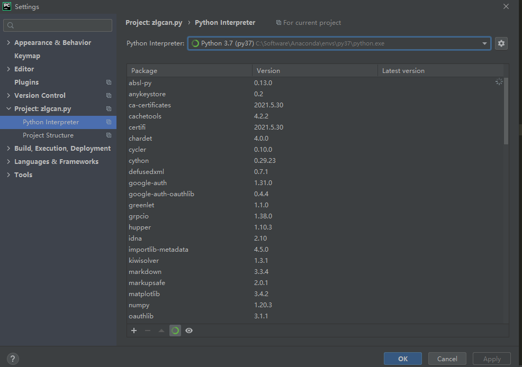Viewport: 522px width, 367px height.
Task: Click the project icon beside Version Control
Action: [x=109, y=95]
